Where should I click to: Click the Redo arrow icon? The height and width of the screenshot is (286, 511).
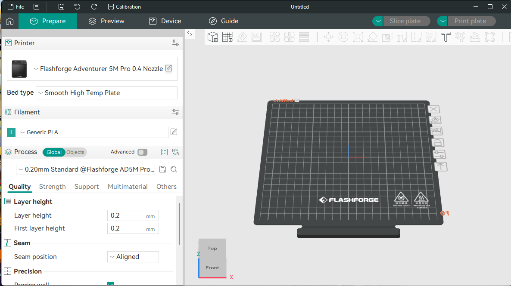[94, 6]
